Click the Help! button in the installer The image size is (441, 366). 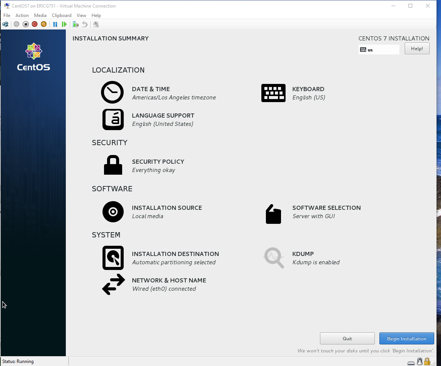coord(417,49)
